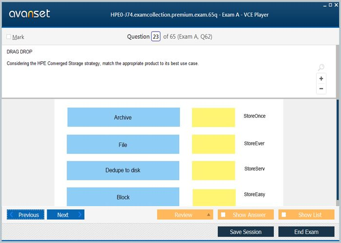Click yellow drop box beside StoreEver

tap(213, 144)
